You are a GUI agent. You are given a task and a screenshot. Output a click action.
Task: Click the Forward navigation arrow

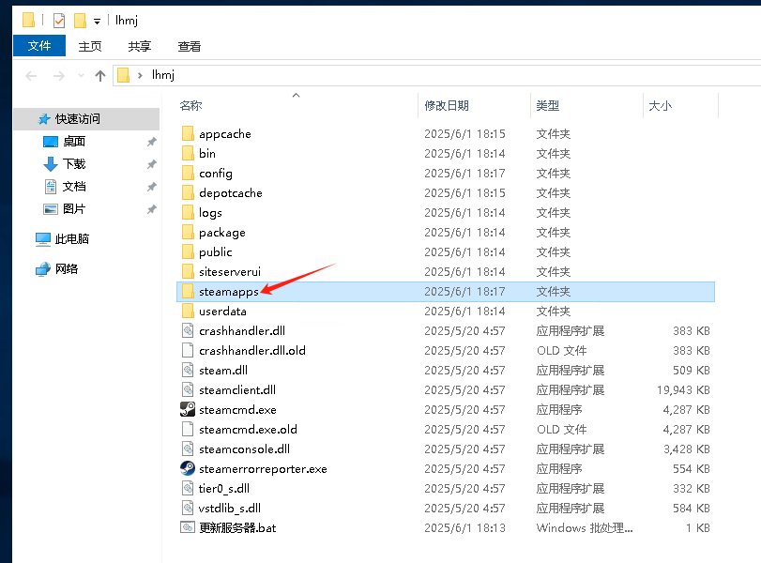pyautogui.click(x=59, y=76)
